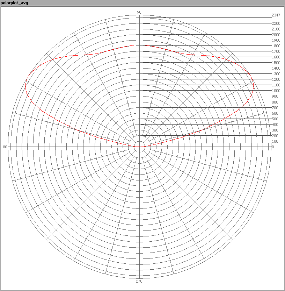Click the 500 radial scale label

pyautogui.click(x=275, y=119)
